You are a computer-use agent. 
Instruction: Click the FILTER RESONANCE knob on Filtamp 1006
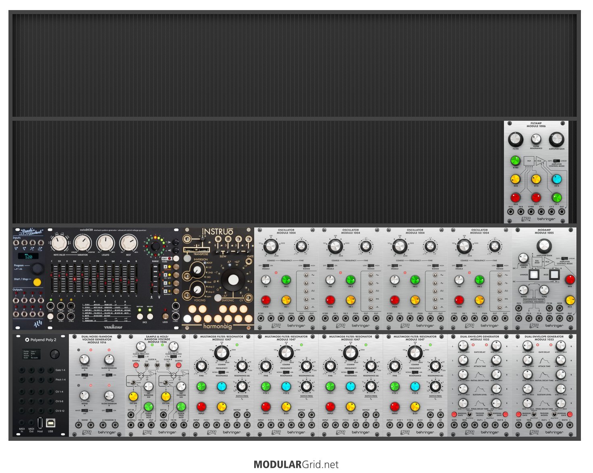(536, 139)
